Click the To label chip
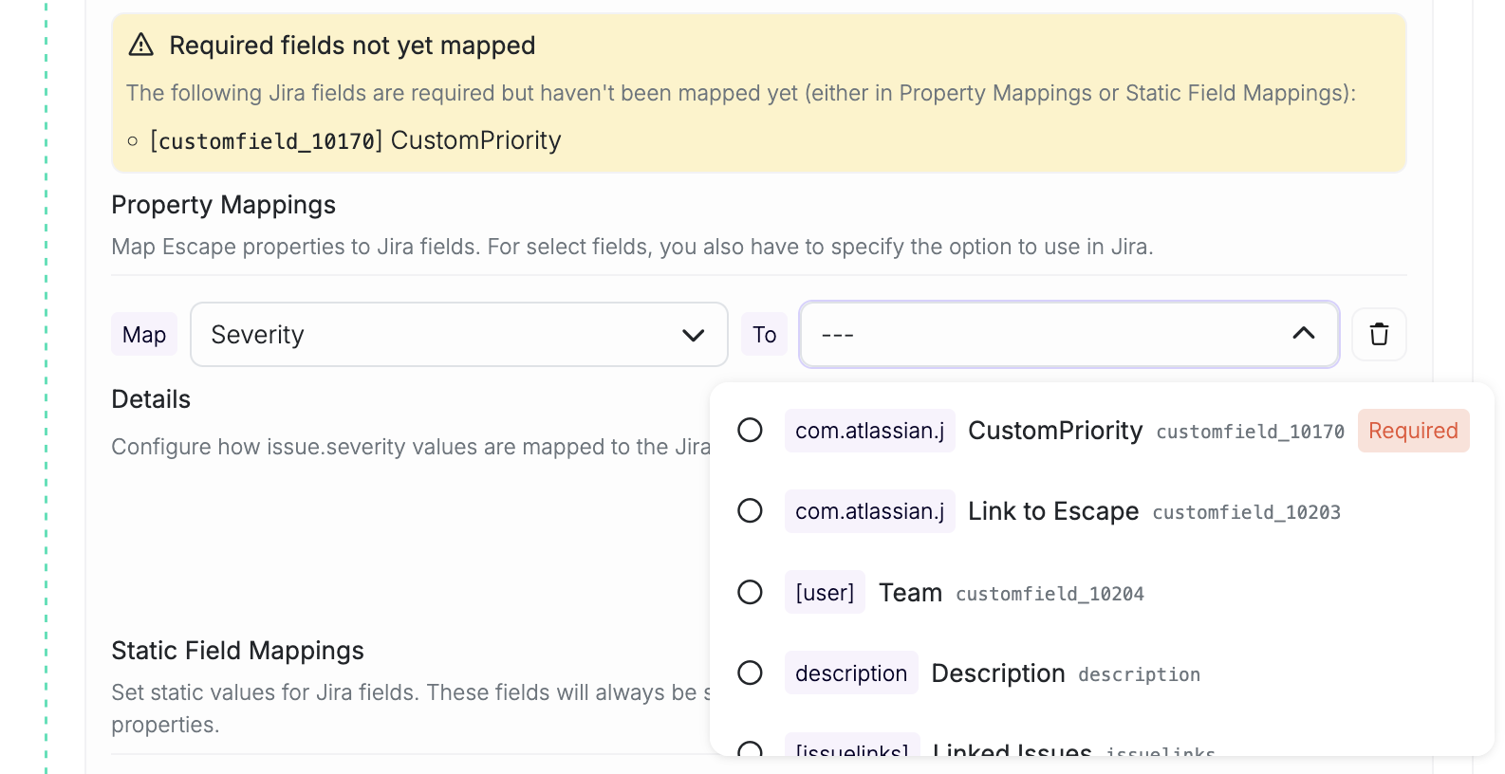 tap(764, 334)
